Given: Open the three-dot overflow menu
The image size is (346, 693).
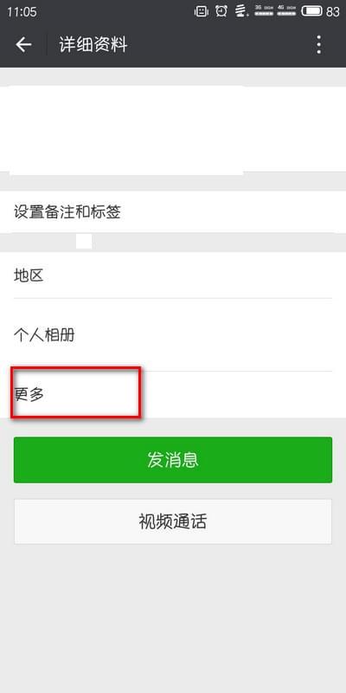Looking at the screenshot, I should [318, 45].
